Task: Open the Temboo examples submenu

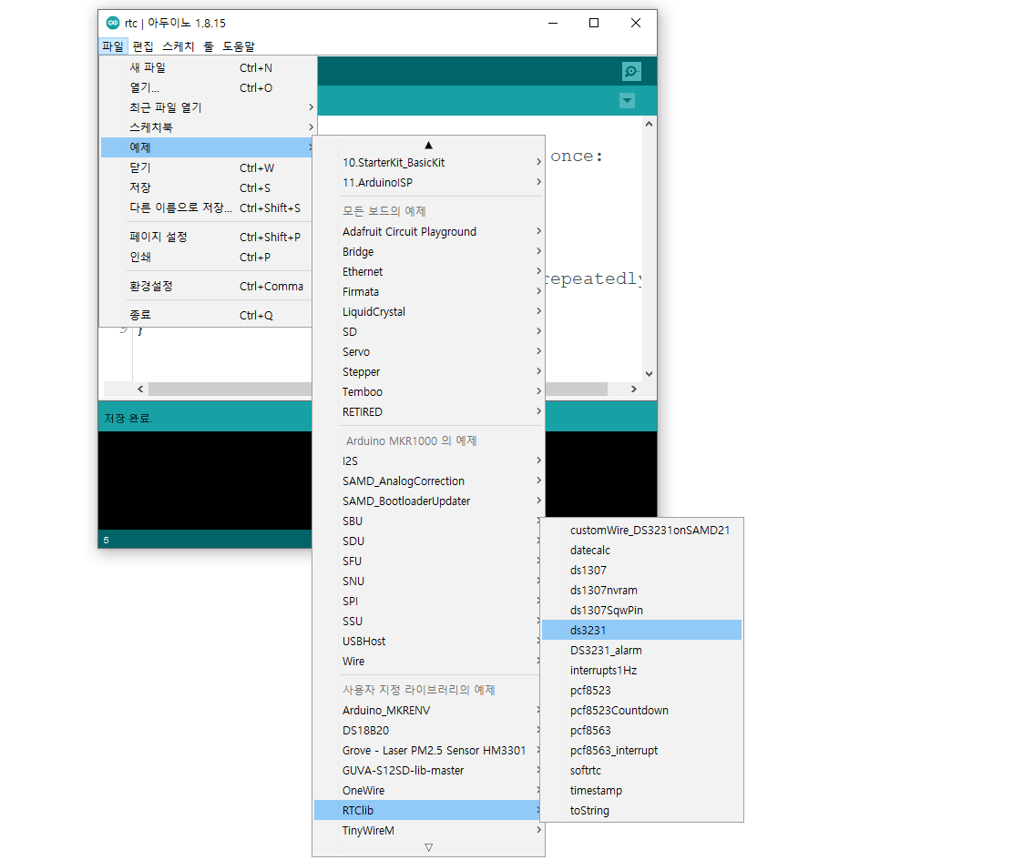Action: click(428, 391)
